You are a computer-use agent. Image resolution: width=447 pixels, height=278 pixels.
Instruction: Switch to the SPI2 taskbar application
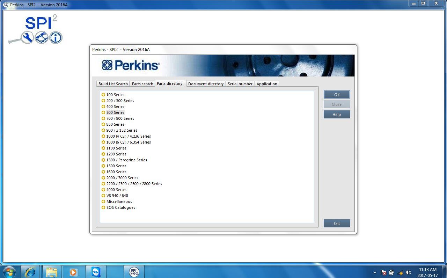point(134,272)
